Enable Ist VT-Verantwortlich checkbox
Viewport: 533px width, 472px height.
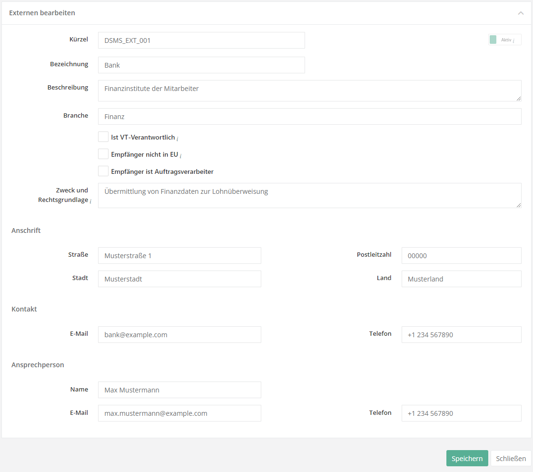(x=103, y=137)
